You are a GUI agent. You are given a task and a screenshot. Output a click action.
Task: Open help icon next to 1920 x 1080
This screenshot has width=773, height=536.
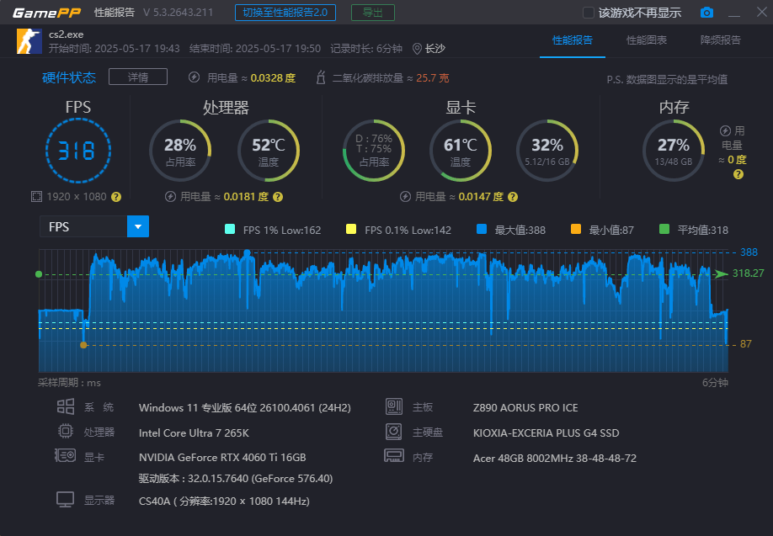tap(116, 197)
